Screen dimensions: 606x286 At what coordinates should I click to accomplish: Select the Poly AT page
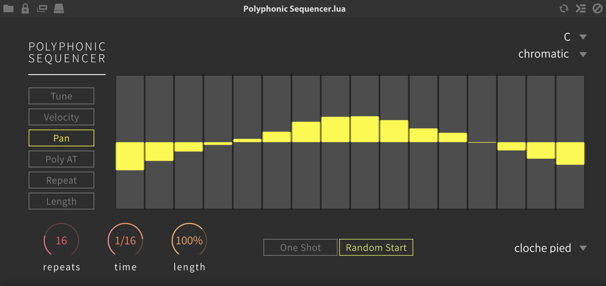coord(61,159)
